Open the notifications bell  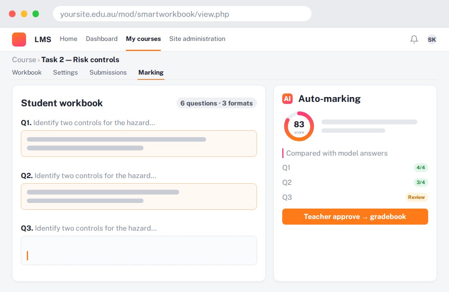tap(414, 39)
